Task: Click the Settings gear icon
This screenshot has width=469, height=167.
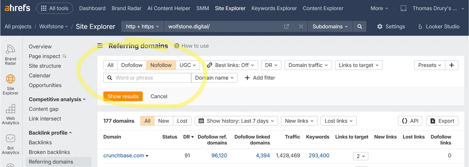Action: point(380,26)
